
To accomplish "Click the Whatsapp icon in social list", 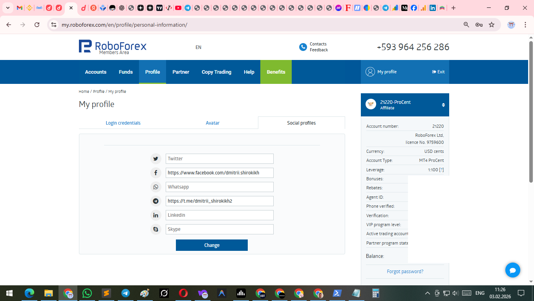I will [156, 187].
